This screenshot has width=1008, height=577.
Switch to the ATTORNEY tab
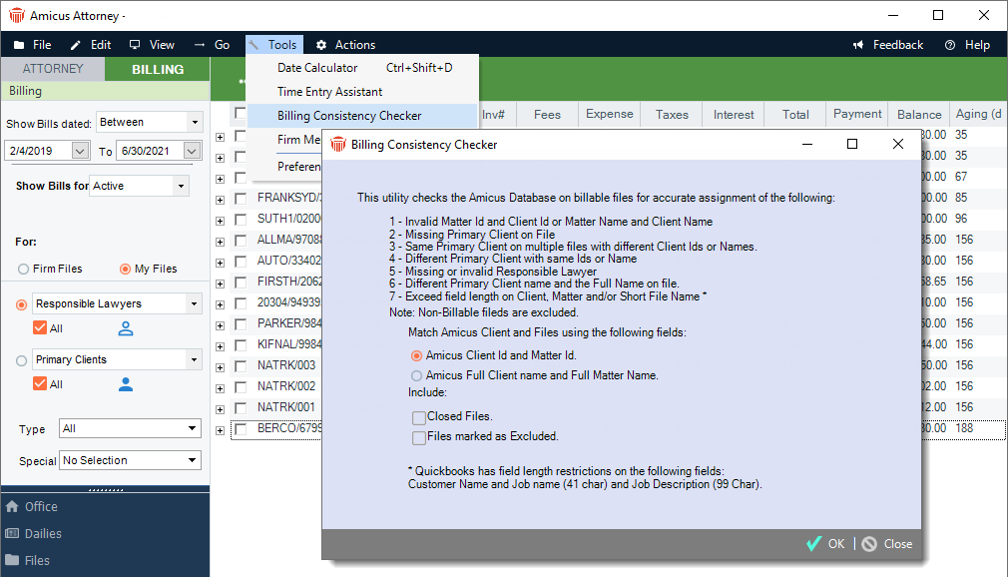coord(53,69)
